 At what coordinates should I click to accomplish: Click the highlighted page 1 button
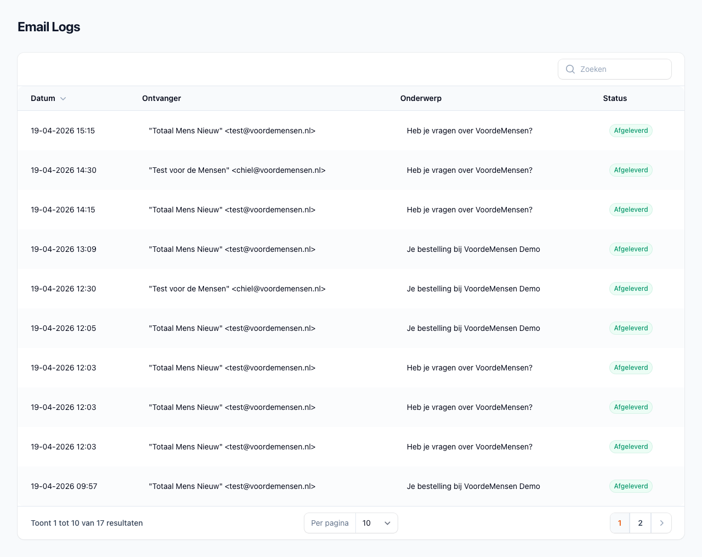click(620, 523)
